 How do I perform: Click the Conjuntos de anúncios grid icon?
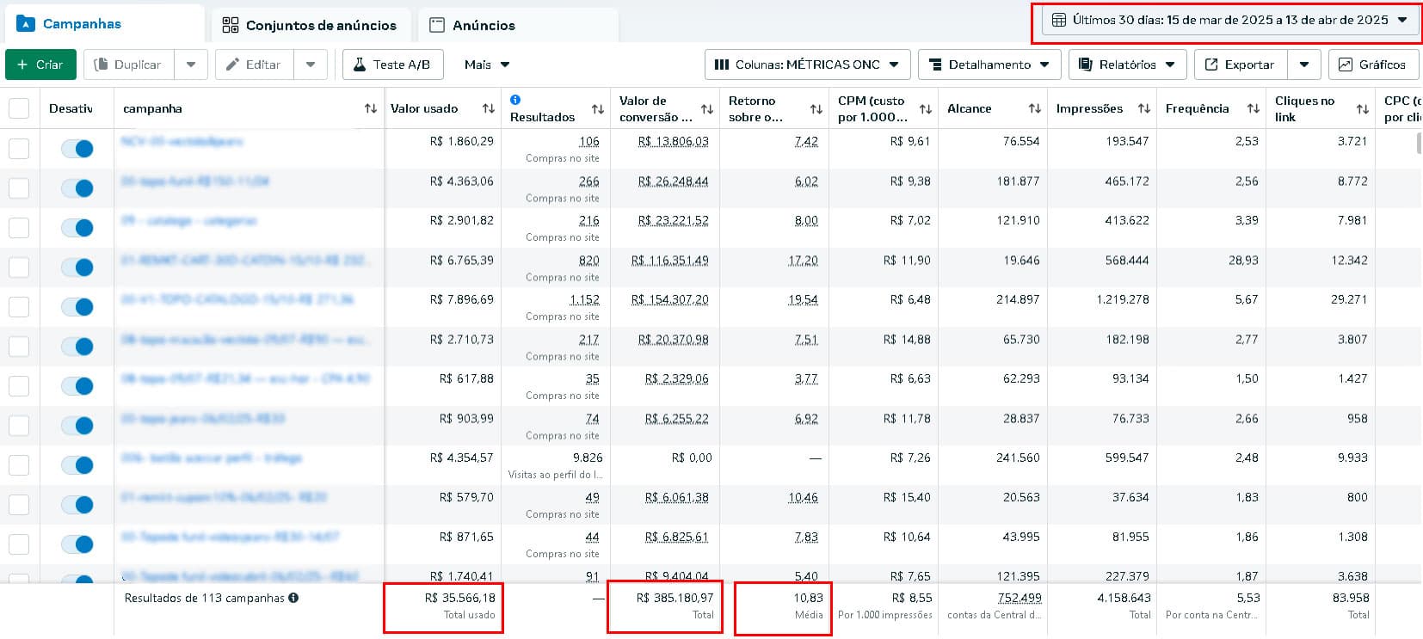click(x=230, y=25)
